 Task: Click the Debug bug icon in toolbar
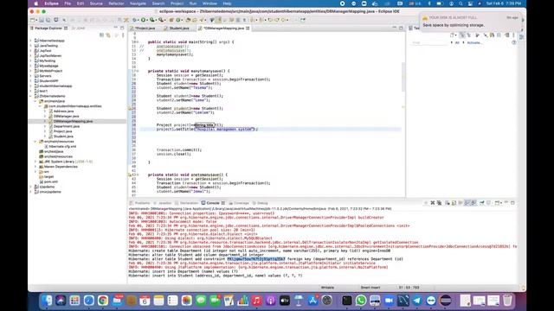135,20
